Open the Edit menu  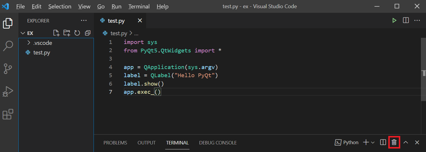(x=37, y=6)
